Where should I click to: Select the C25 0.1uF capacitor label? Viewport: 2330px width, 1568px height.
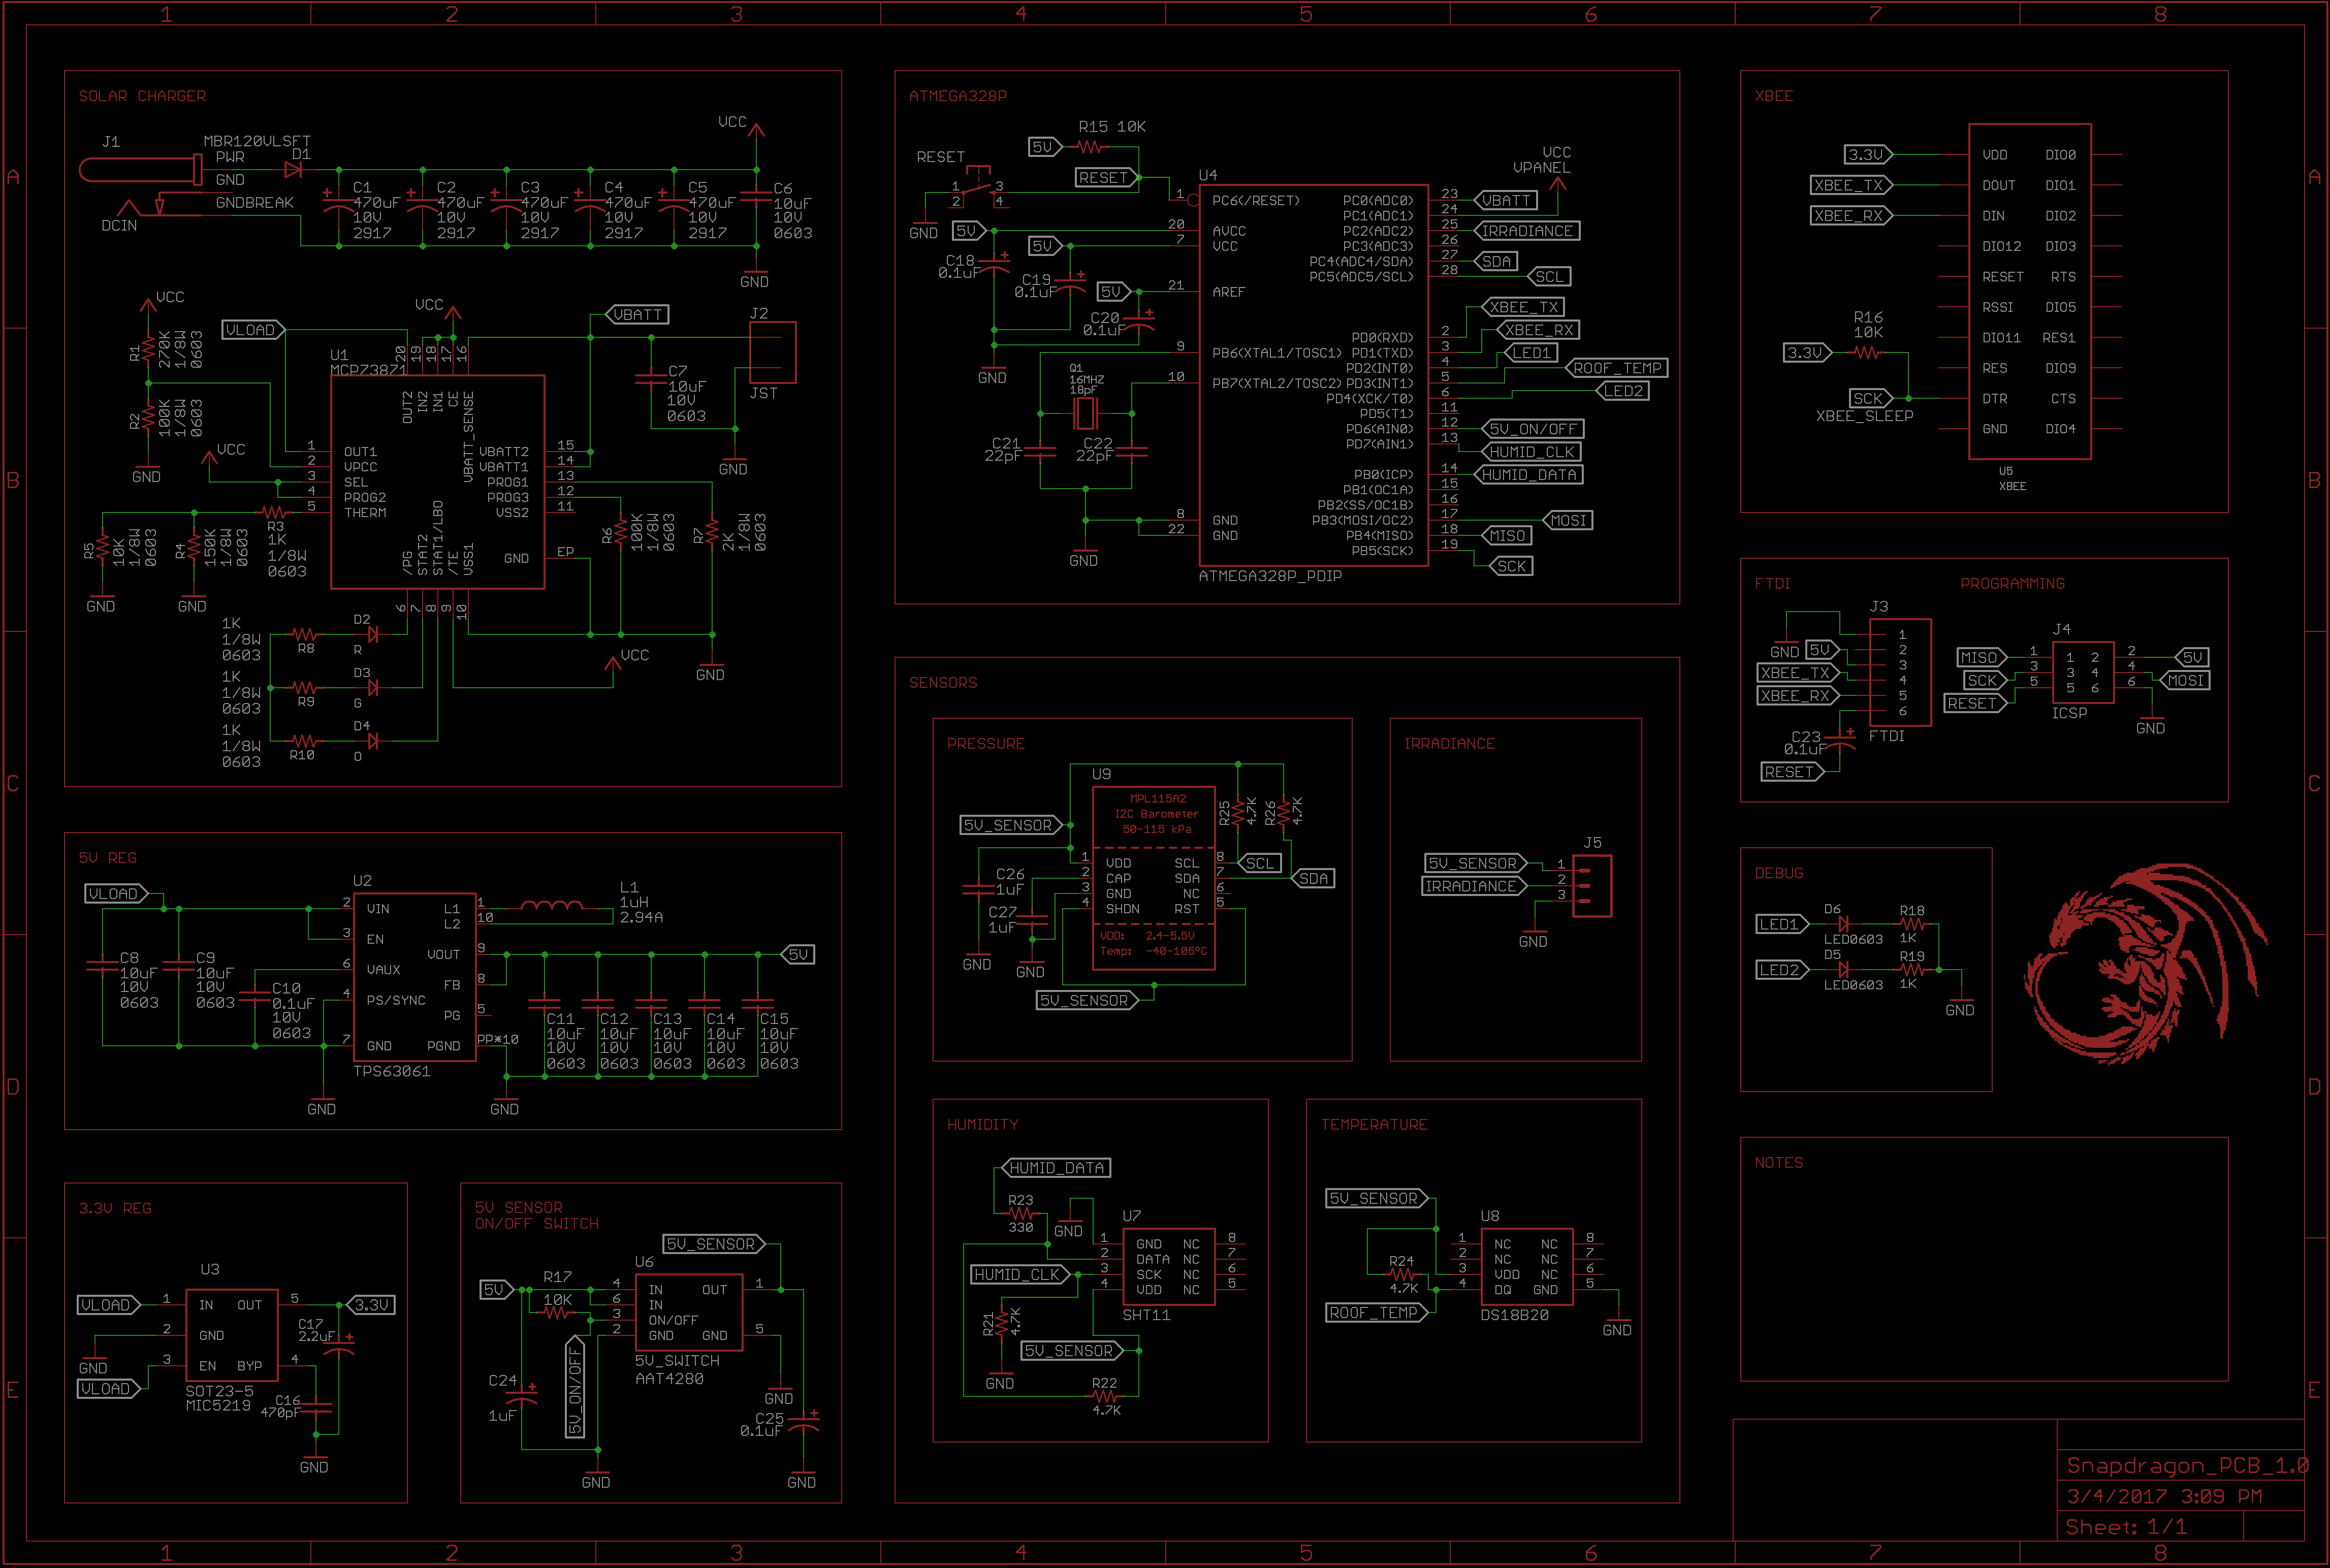[x=761, y=1424]
